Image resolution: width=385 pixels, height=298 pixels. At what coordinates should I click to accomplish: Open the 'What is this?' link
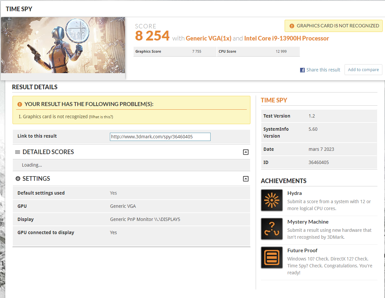click(101, 117)
